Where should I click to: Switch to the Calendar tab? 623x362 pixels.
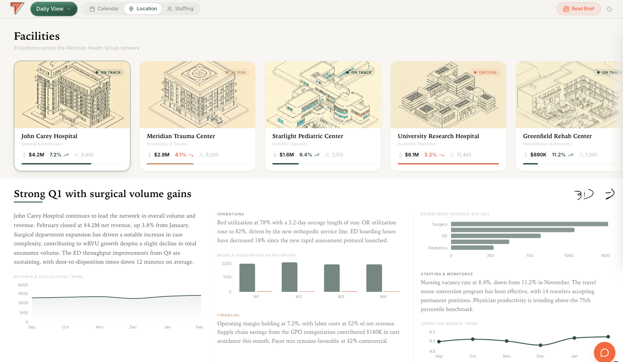coord(104,8)
